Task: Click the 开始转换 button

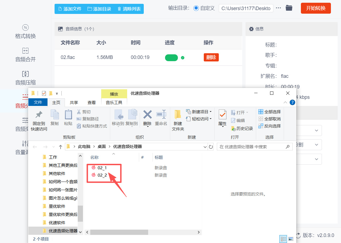Action: (316, 8)
